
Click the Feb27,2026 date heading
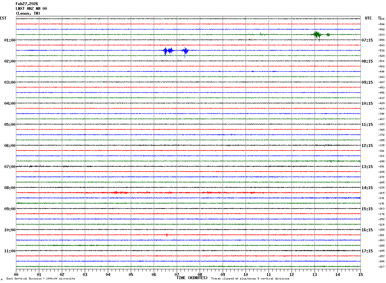(x=27, y=4)
